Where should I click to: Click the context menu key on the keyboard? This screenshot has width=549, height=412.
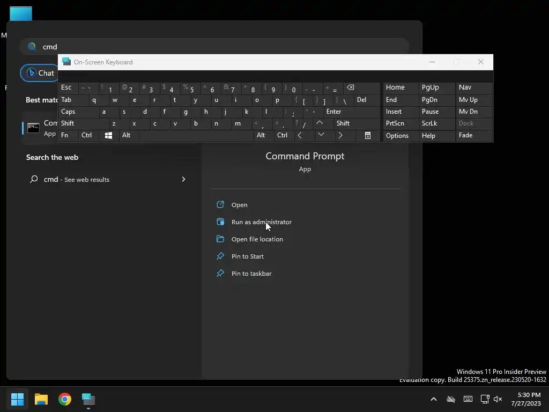click(x=368, y=135)
